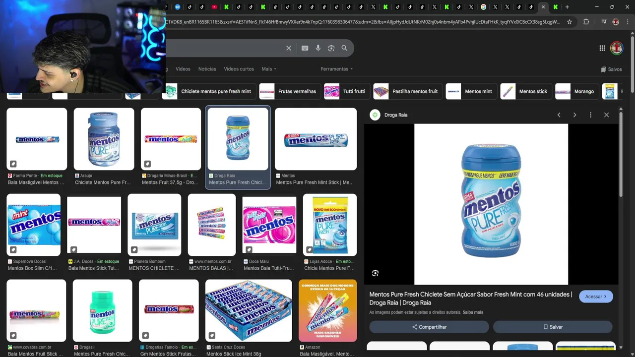Screen dimensions: 635x357
Task: Open the on-screen keyboard icon in search bar
Action: coord(305,48)
